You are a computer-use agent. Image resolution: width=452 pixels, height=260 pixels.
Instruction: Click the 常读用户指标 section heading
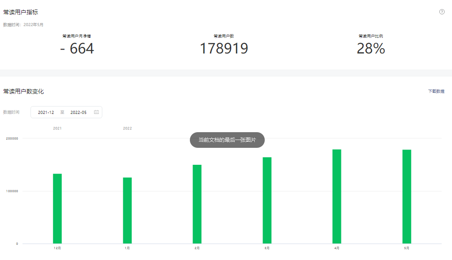20,12
